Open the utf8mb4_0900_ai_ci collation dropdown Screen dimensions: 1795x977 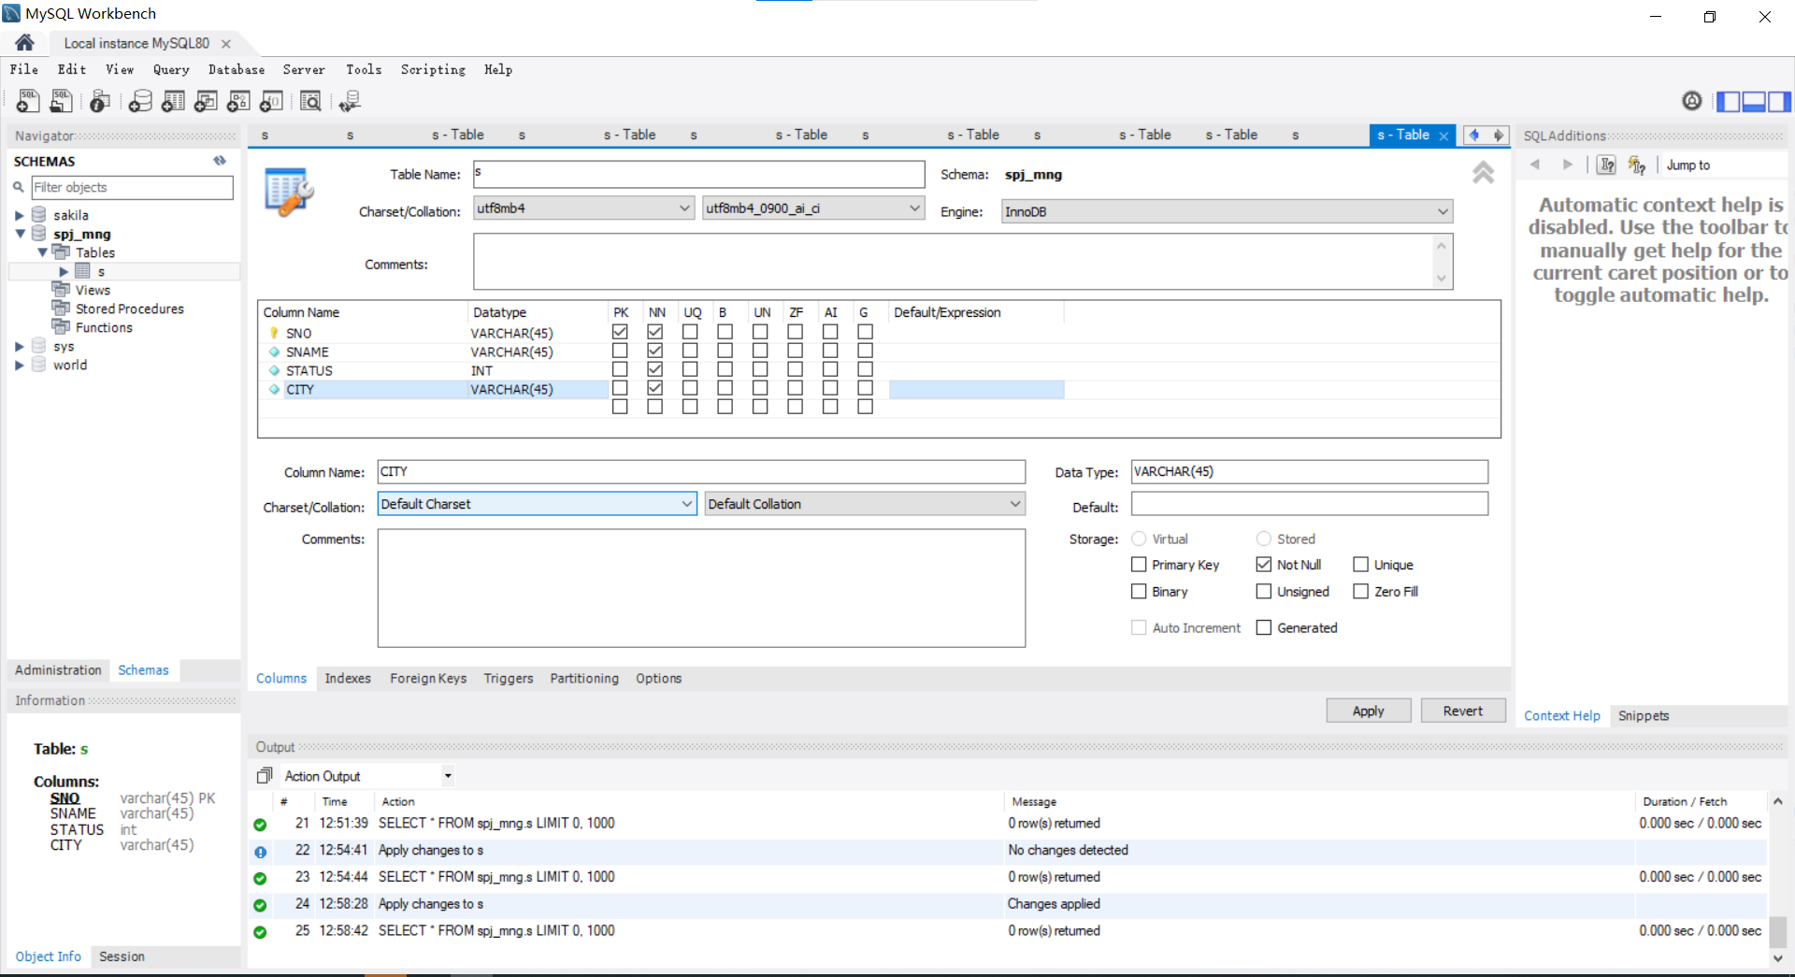[x=813, y=208]
